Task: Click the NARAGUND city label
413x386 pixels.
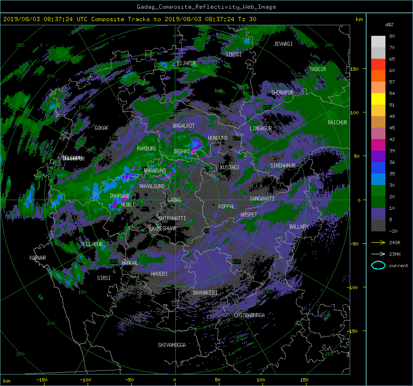Action: (x=155, y=171)
